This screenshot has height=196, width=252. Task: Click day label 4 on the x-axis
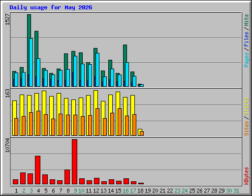tap(38, 191)
